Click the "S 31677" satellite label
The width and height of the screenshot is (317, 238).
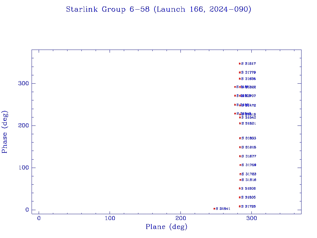[x=249, y=156]
